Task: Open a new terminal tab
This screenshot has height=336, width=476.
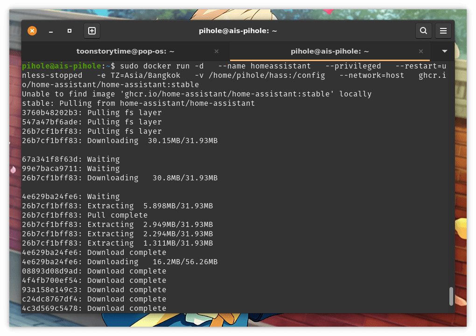Action: click(x=92, y=31)
